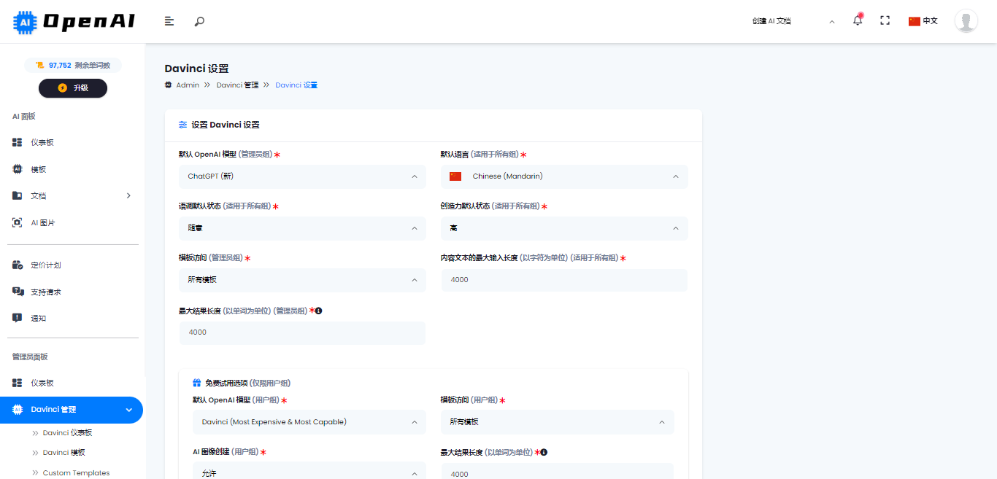Click the 通知 notification icon in sidebar

pyautogui.click(x=18, y=318)
